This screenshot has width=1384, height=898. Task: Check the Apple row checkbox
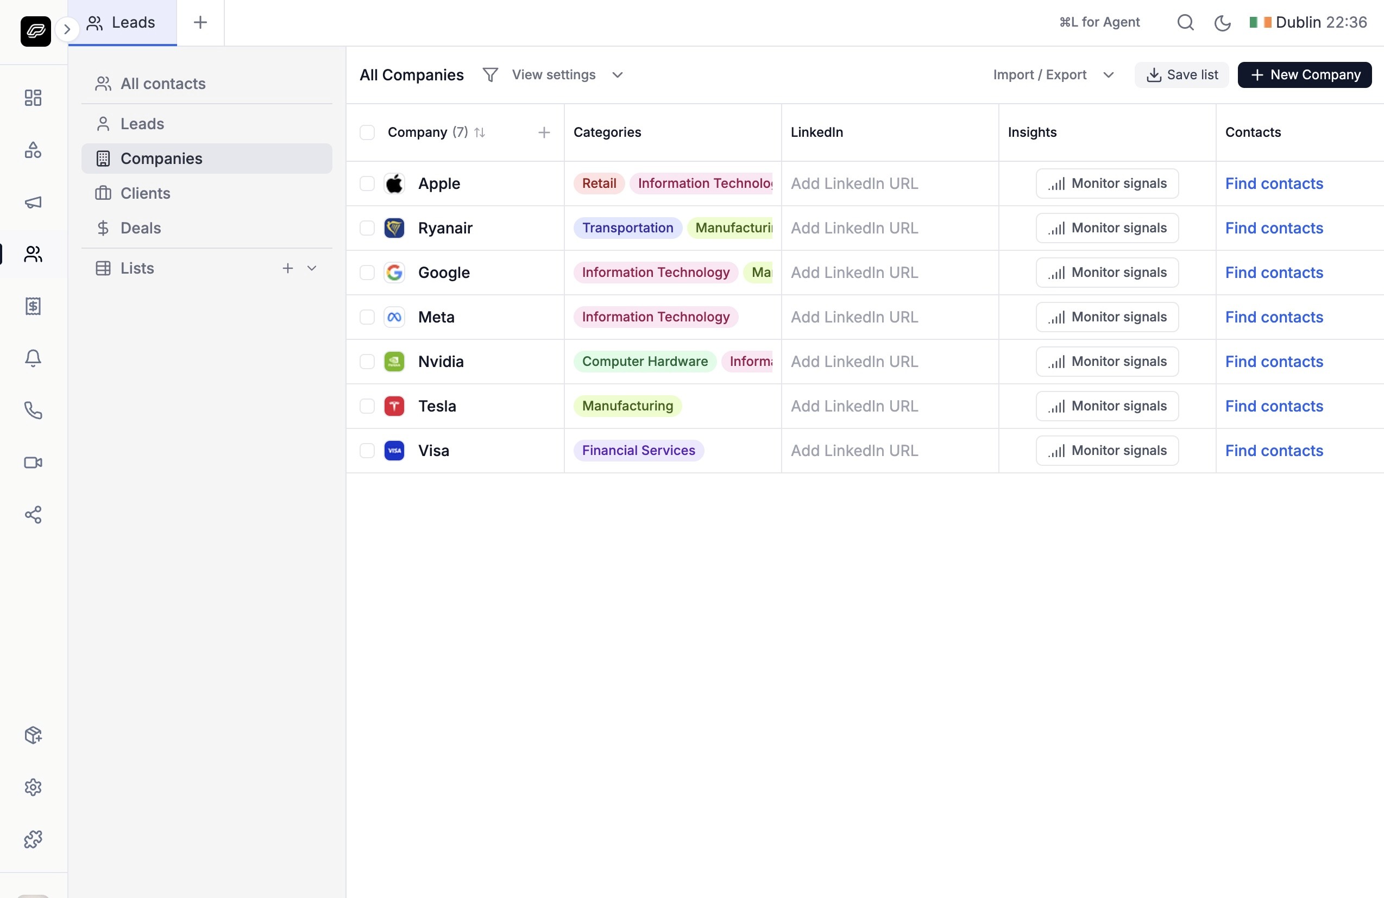pos(367,184)
